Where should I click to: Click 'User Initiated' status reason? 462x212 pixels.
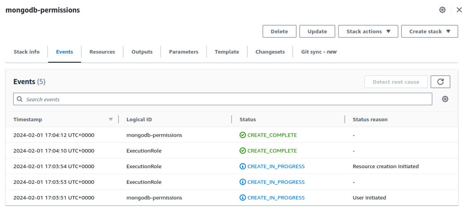369,197
